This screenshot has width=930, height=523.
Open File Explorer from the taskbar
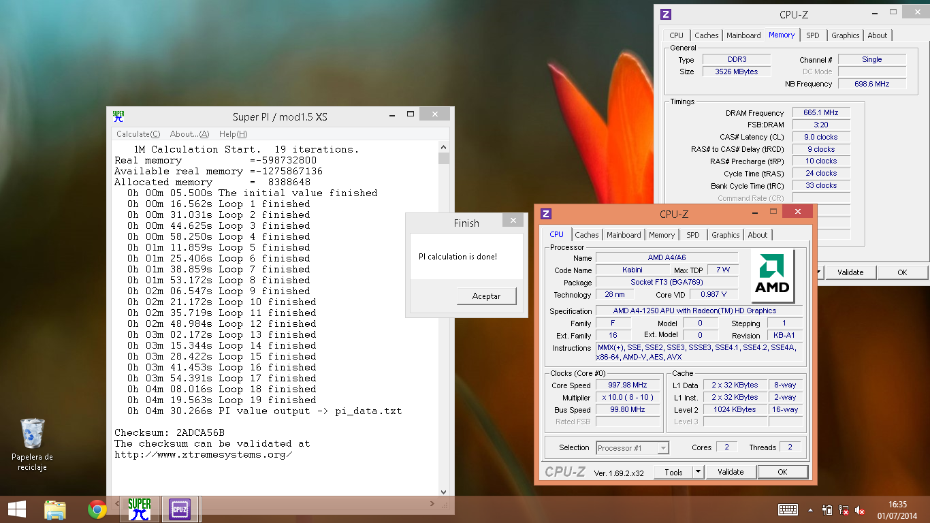(x=55, y=509)
